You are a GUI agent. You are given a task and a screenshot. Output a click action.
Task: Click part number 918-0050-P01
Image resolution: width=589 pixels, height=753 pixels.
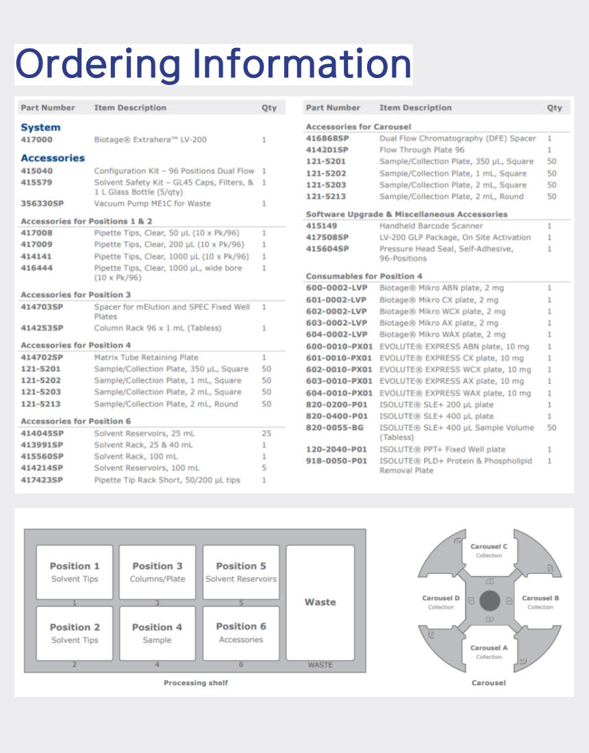pyautogui.click(x=336, y=461)
